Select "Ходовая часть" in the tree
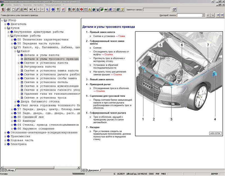Screen dimensions: 225x176 [x=22, y=140]
